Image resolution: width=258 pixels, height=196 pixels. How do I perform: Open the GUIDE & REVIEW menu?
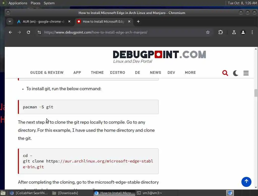tap(47, 73)
